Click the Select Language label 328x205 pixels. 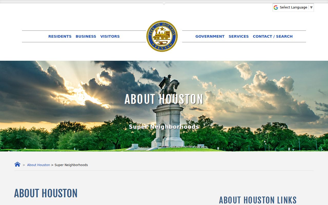[x=293, y=7]
